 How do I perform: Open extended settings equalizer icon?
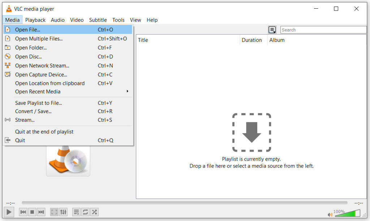(63, 212)
